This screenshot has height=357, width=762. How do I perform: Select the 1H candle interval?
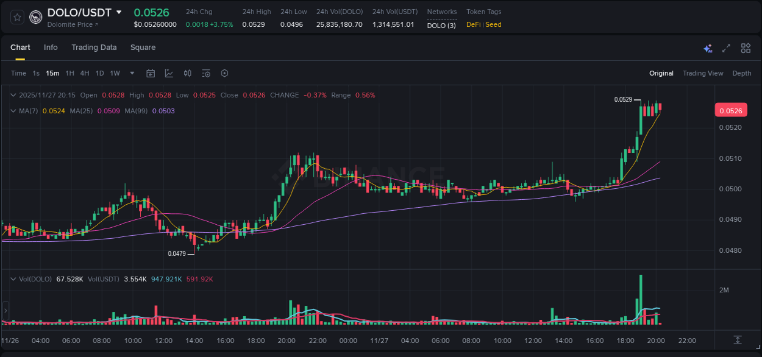coord(69,73)
